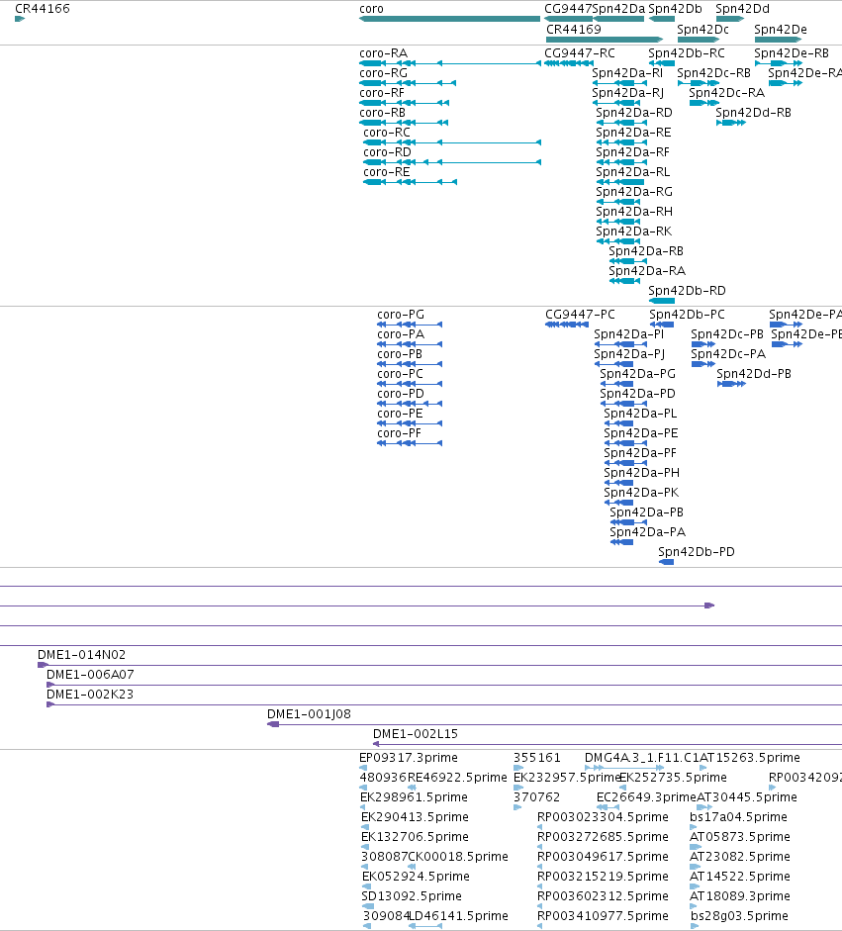Select Spn42Da-RE transcript
The width and height of the screenshot is (842, 931).
[x=621, y=142]
